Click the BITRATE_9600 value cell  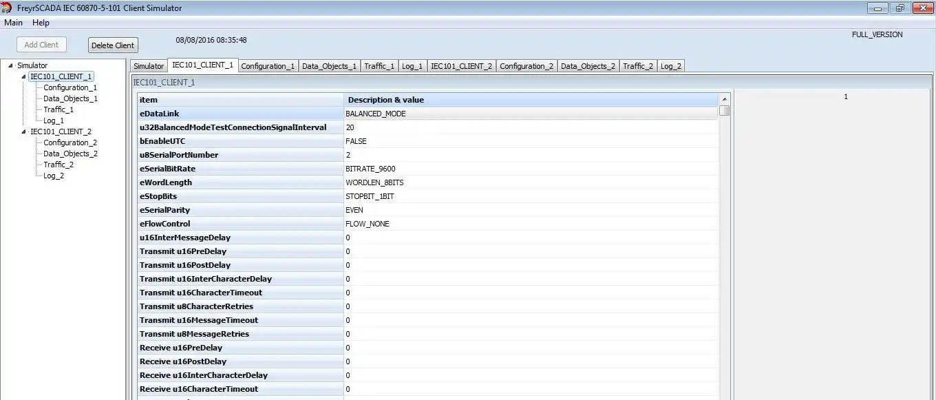click(531, 169)
